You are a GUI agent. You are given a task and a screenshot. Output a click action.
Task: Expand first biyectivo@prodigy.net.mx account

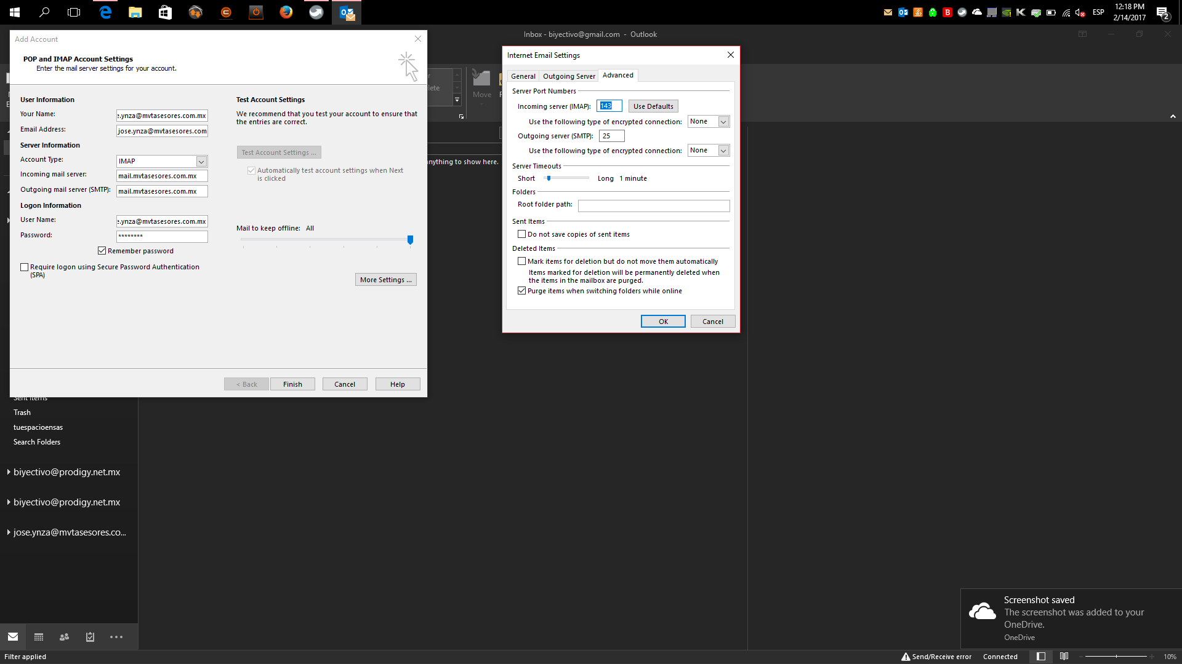[9, 472]
